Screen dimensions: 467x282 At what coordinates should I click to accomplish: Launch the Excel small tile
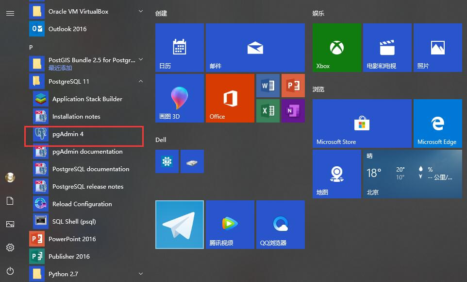point(268,111)
